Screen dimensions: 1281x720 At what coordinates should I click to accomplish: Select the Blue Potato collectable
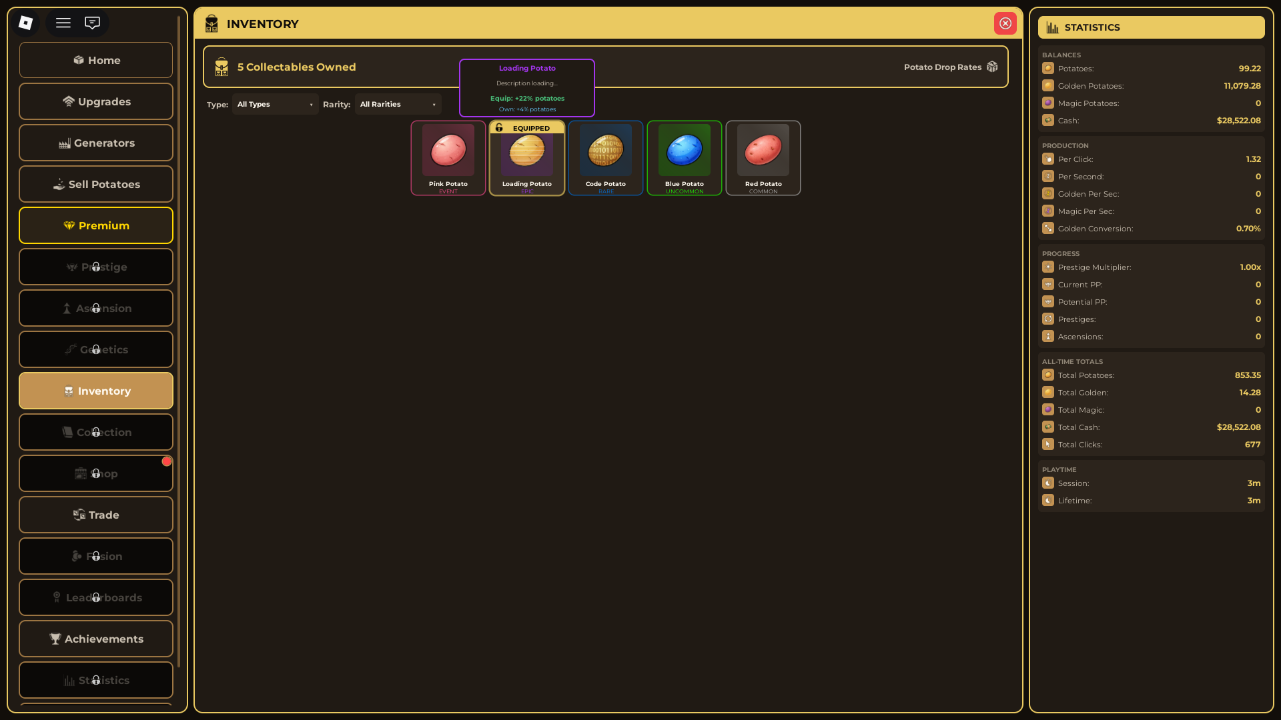tap(685, 158)
